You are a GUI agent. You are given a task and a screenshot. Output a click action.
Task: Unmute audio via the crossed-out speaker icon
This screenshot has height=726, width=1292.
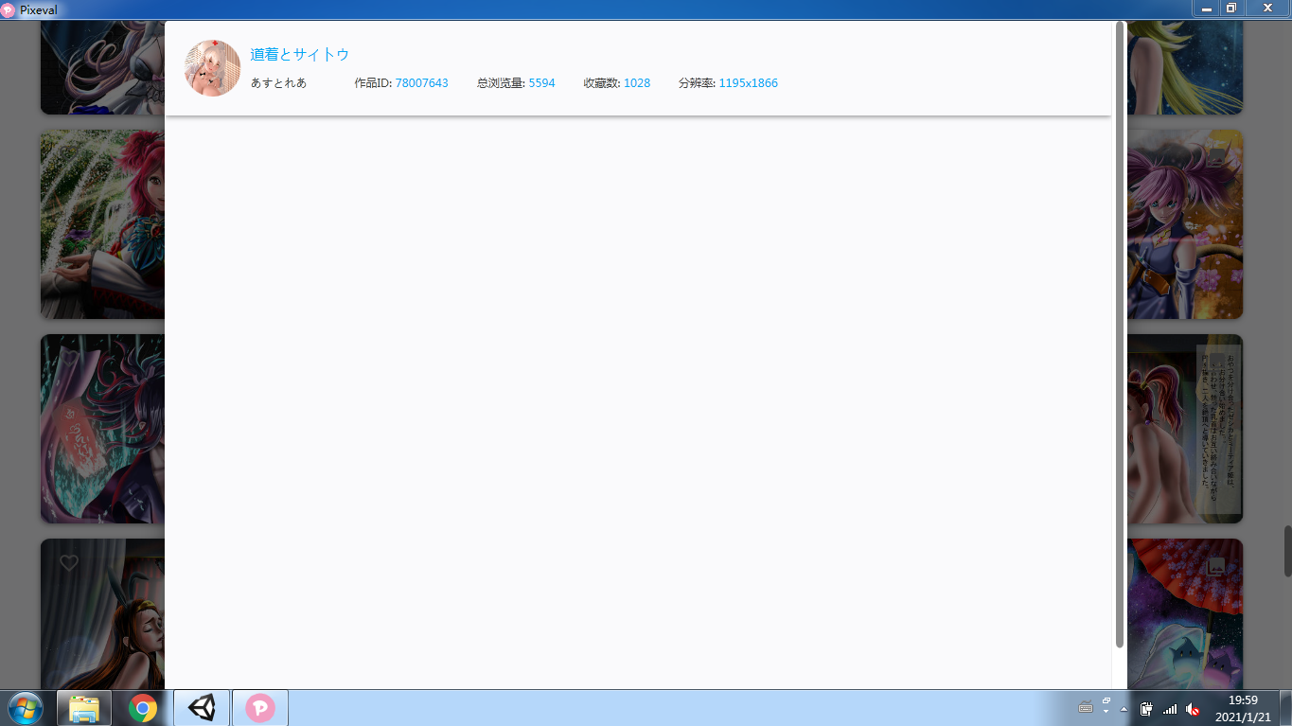pos(1193,708)
